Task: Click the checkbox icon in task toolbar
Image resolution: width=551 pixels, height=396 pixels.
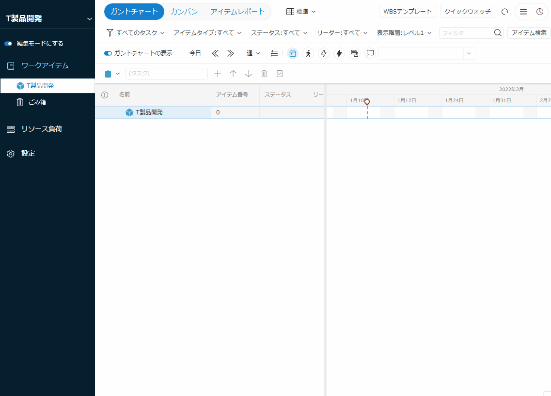Action: pos(280,74)
